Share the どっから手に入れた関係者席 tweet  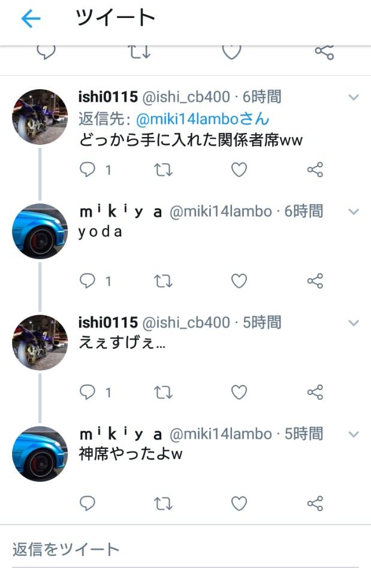[315, 169]
